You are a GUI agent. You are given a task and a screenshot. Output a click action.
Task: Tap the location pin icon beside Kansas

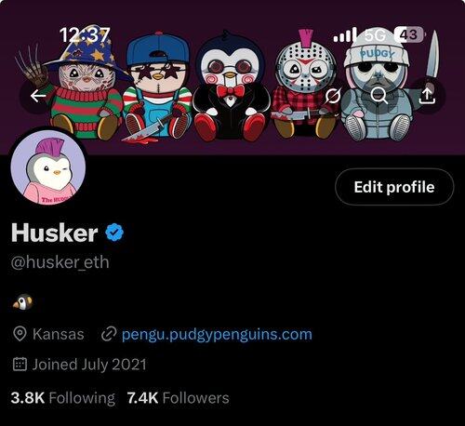pos(20,334)
